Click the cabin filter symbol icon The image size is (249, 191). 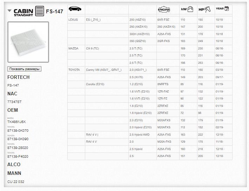(x=40, y=11)
